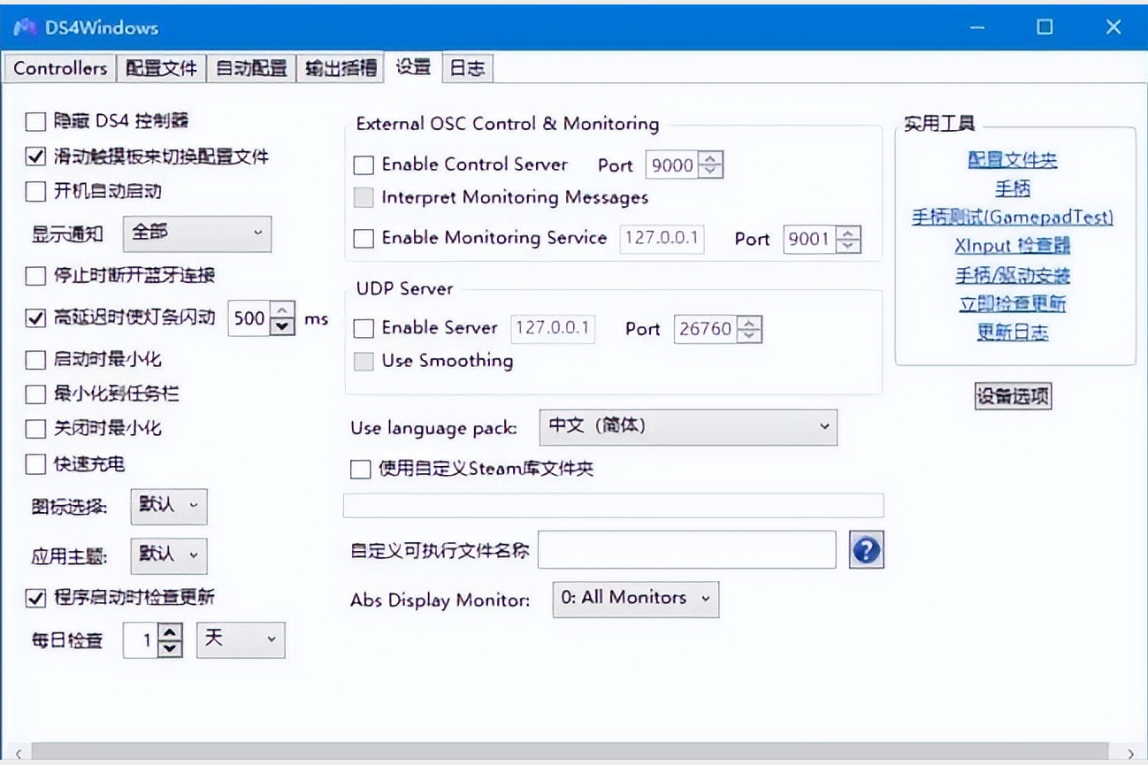This screenshot has width=1148, height=765.
Task: Uncheck 程序启动时检查更新 checkbox
Action: click(35, 598)
